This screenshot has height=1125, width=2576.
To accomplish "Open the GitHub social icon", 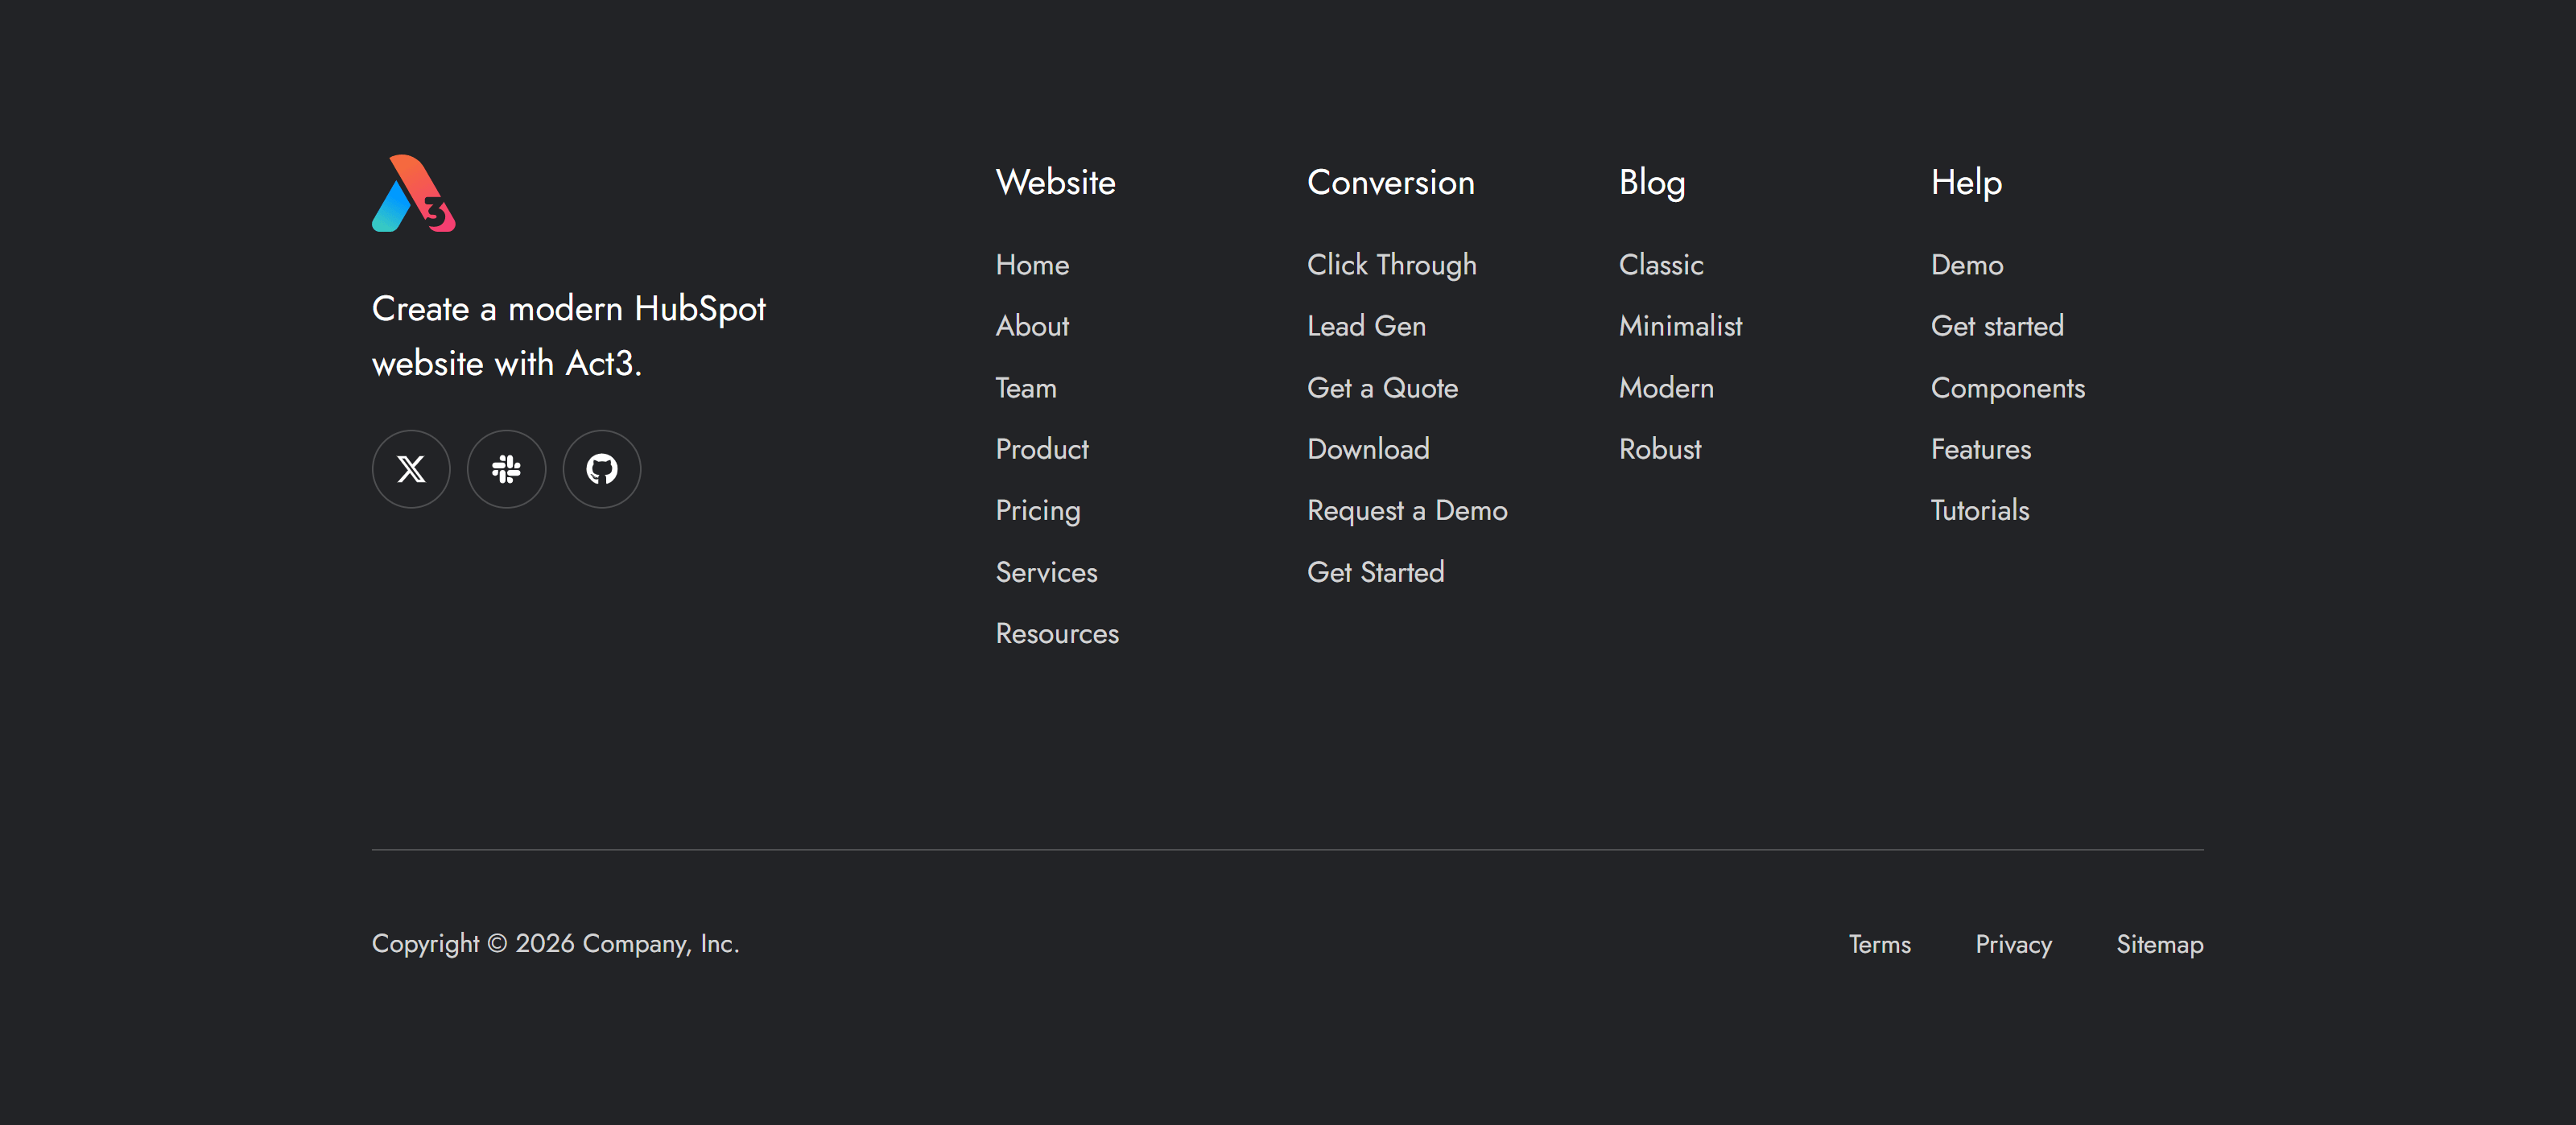I will (601, 469).
